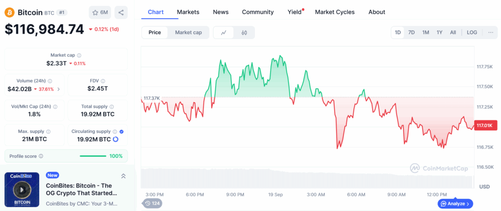This screenshot has width=501, height=211.
Task: Open CoinBites: Bitcoin article title
Action: click(x=82, y=190)
